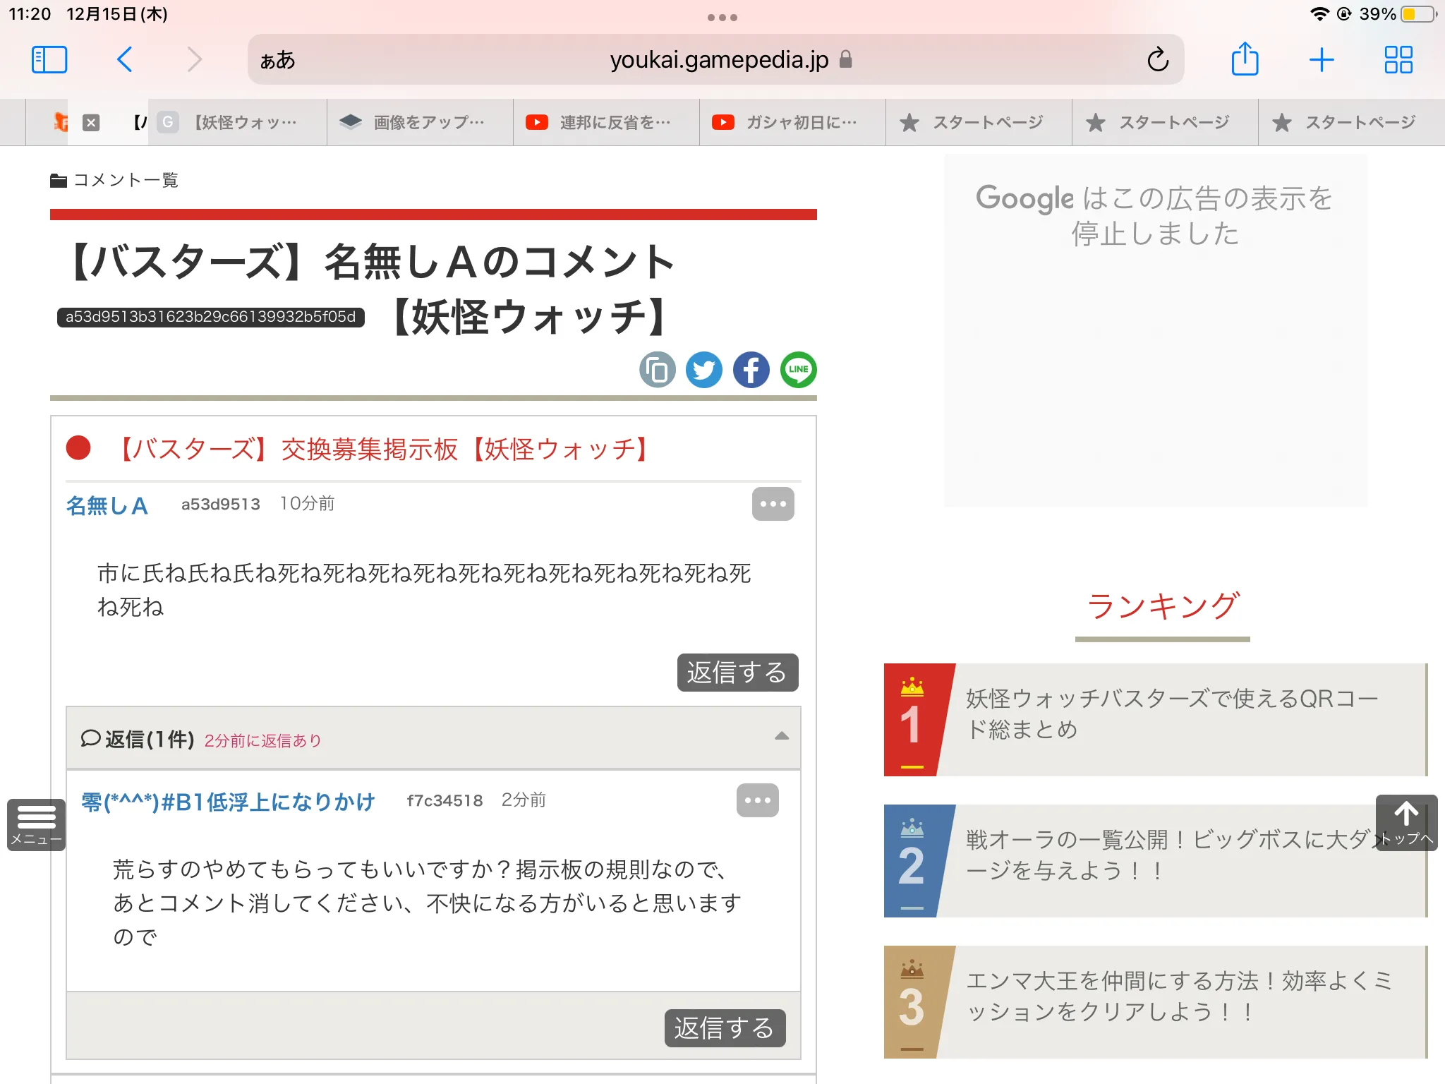The width and height of the screenshot is (1445, 1084).
Task: Open ranking 3 エンマ大王を仲間にする方法 article
Action: click(1156, 1002)
